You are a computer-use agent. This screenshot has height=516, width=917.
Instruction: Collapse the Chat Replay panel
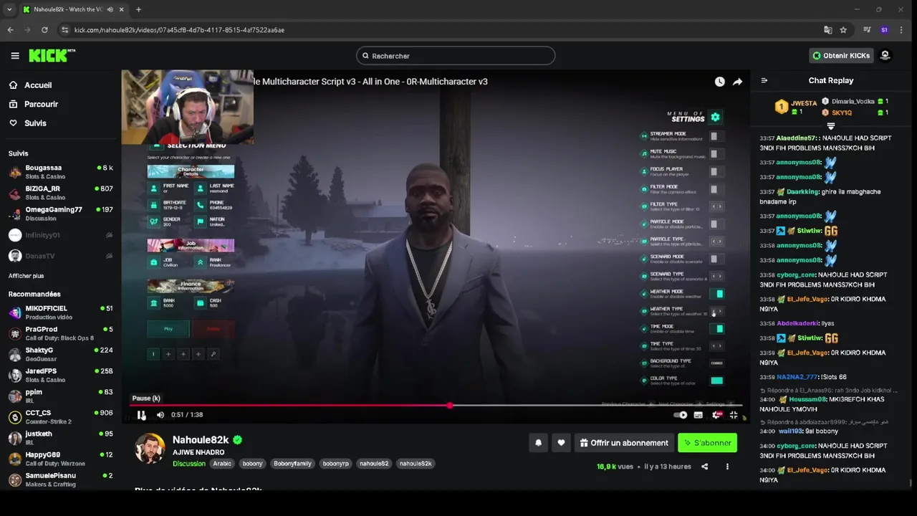(764, 80)
